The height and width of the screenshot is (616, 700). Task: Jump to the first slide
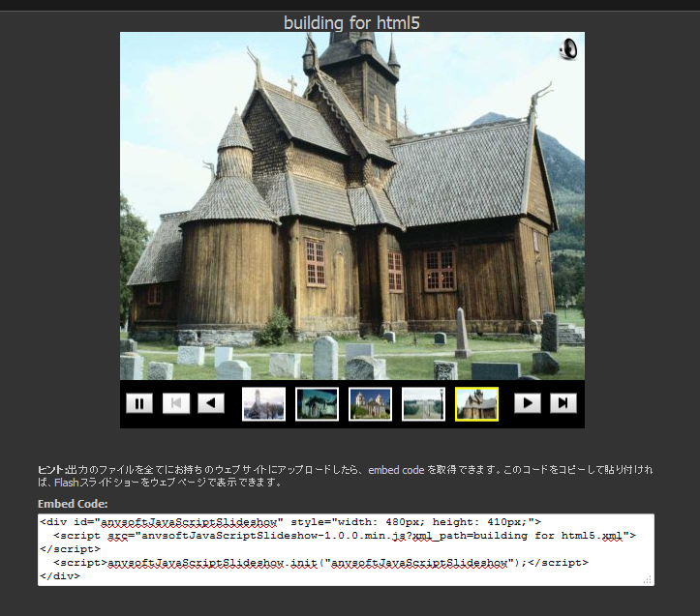click(x=176, y=403)
